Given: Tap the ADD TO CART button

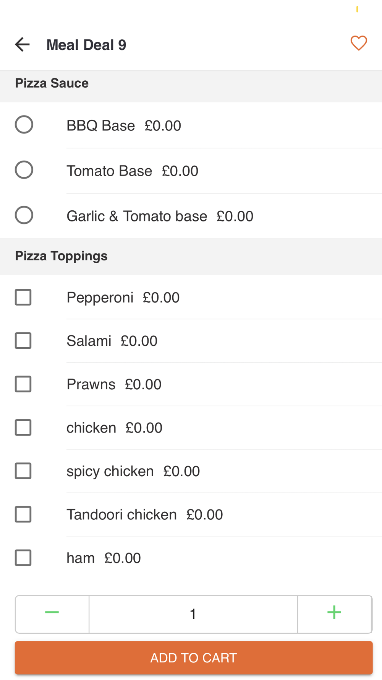Looking at the screenshot, I should [194, 658].
